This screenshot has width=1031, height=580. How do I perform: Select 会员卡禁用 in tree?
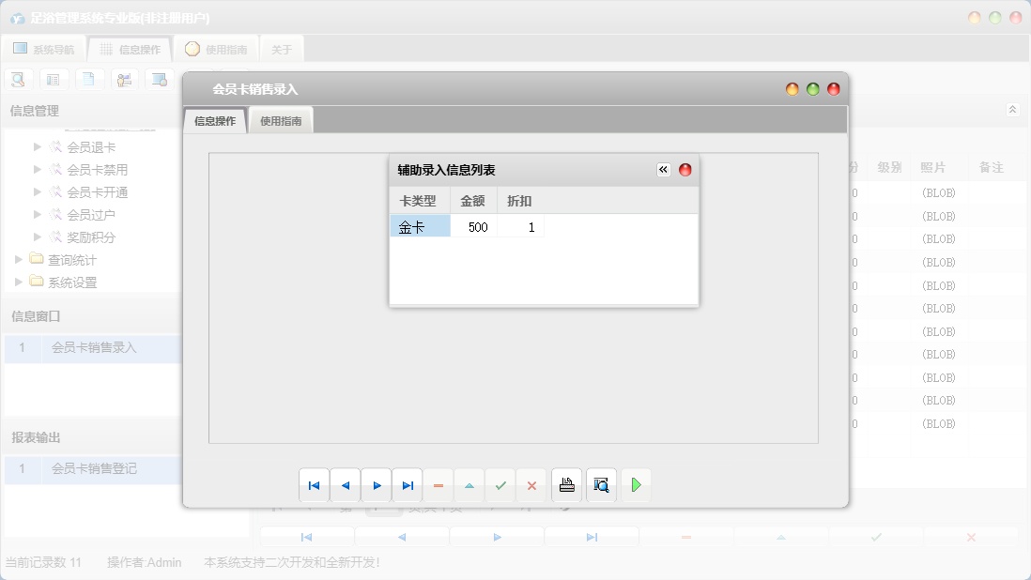point(98,170)
